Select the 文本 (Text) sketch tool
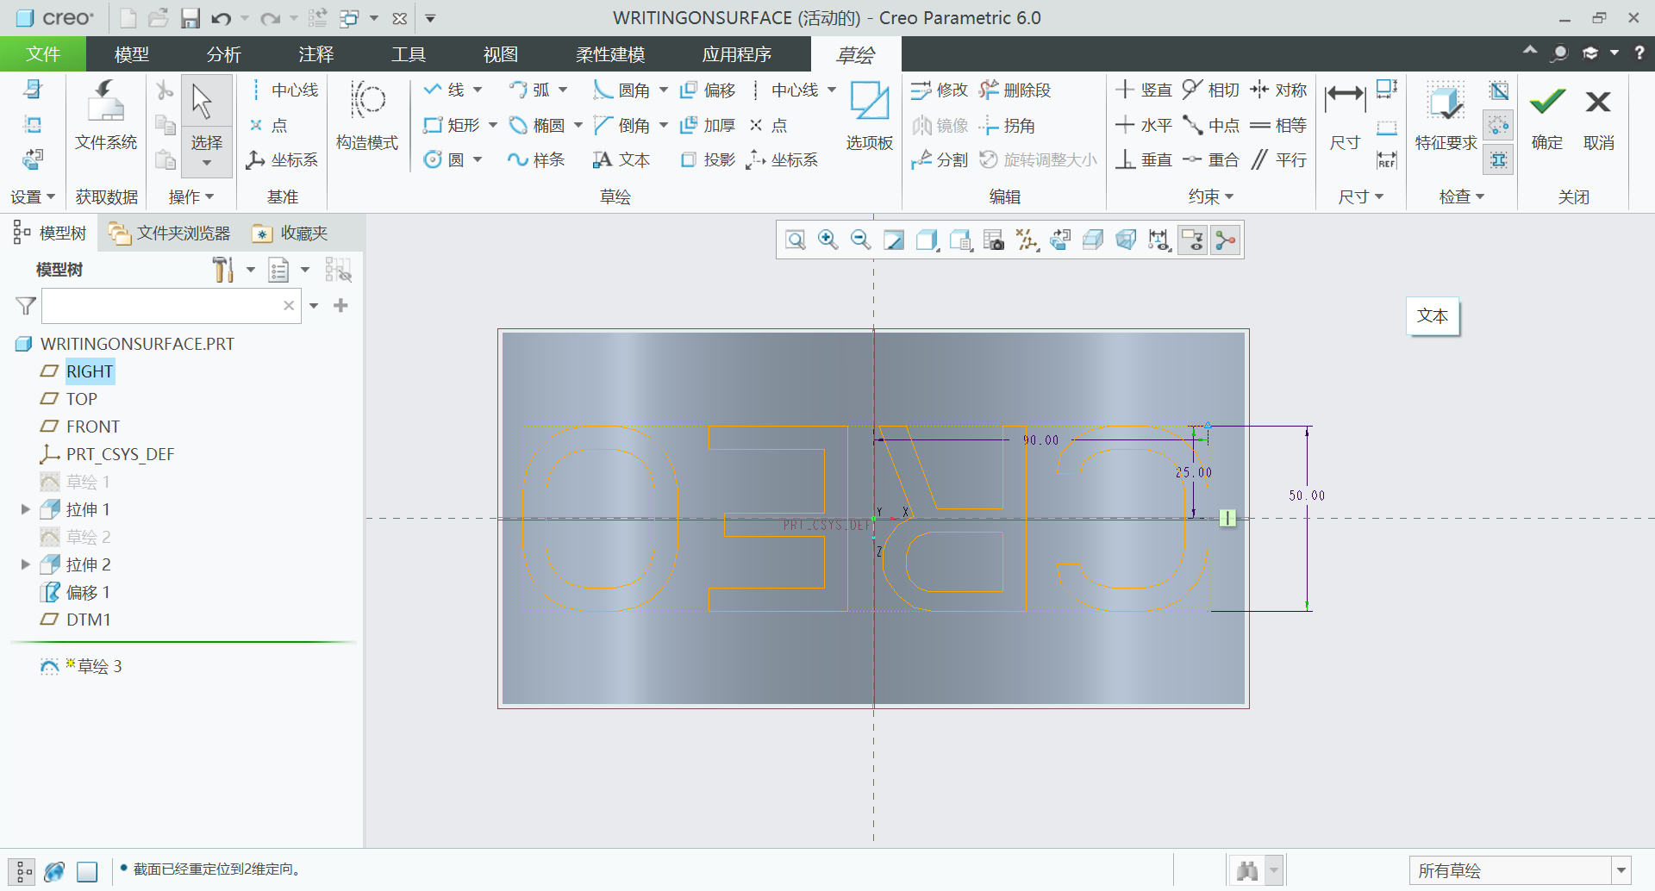 pyautogui.click(x=621, y=159)
